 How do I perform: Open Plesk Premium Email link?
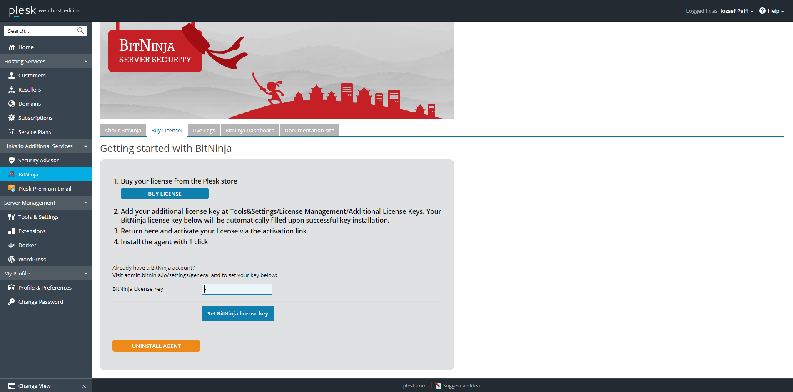[x=46, y=189]
